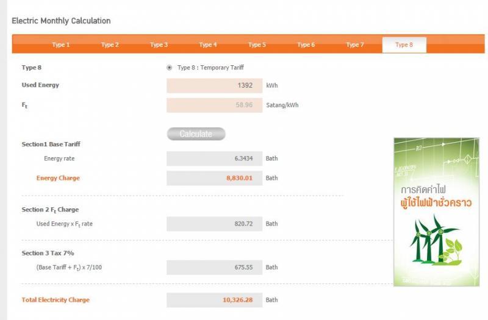Click the Used Energy x Ft rate field
The image size is (488, 320).
point(214,224)
